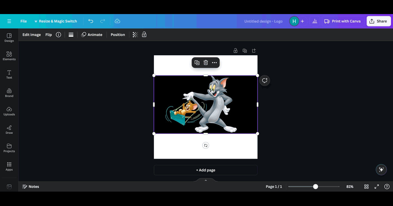
Task: Open the Apps sidebar tab
Action: click(x=9, y=166)
